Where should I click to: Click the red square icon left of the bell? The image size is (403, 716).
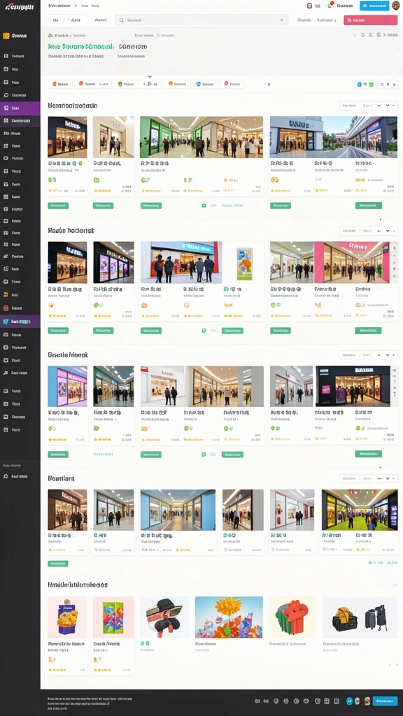coord(309,6)
